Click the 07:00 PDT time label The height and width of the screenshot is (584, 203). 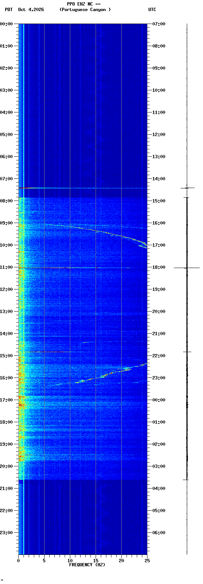click(x=6, y=179)
